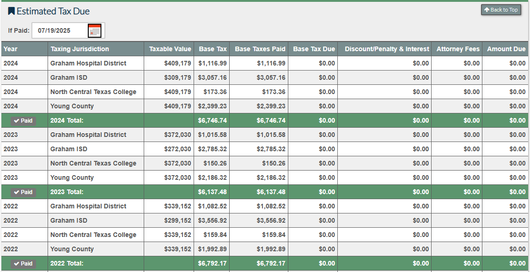Select the 2024 Young County jurisdiction cell
530x272 pixels.
click(72, 106)
